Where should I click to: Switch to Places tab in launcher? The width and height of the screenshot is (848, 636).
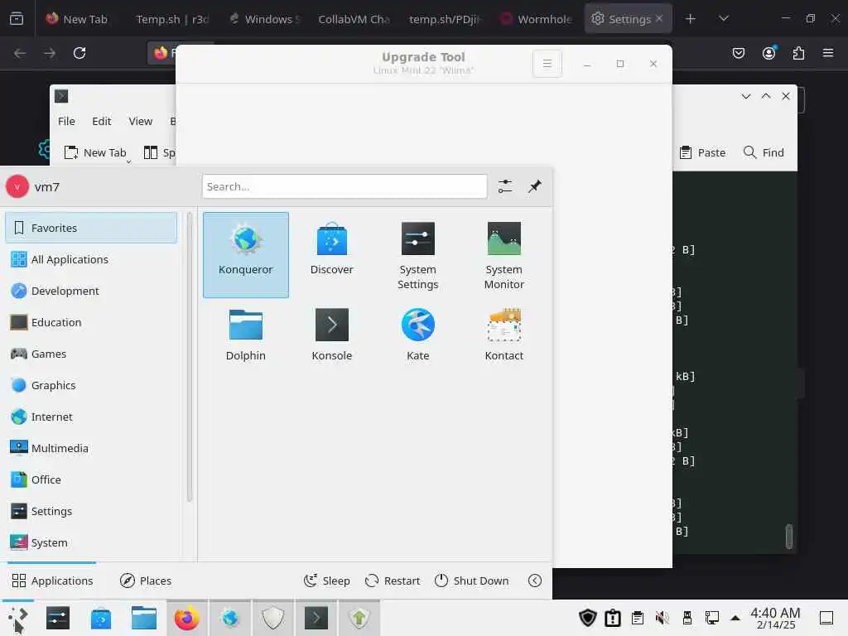(x=146, y=581)
